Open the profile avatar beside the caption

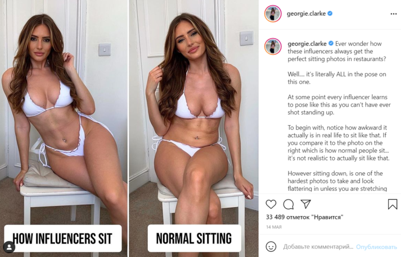coord(273,47)
